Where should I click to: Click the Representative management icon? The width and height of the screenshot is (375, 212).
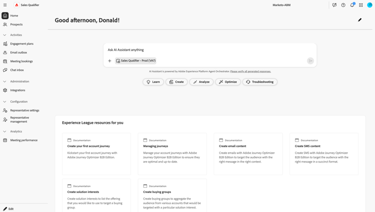[x=5, y=120]
